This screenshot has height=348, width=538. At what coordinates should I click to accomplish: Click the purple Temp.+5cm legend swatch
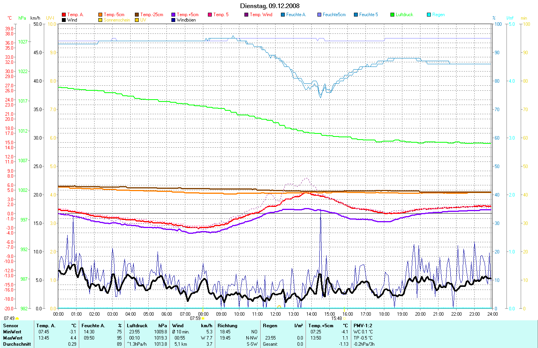point(173,15)
